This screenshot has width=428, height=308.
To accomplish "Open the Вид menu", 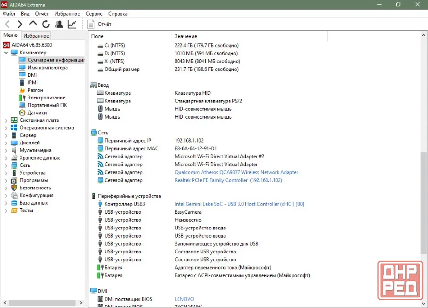I will tap(25, 14).
